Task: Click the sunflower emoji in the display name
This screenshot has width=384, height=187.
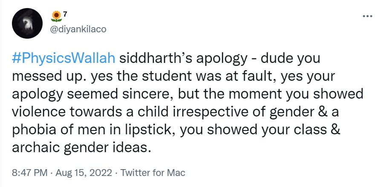Action: [x=55, y=17]
